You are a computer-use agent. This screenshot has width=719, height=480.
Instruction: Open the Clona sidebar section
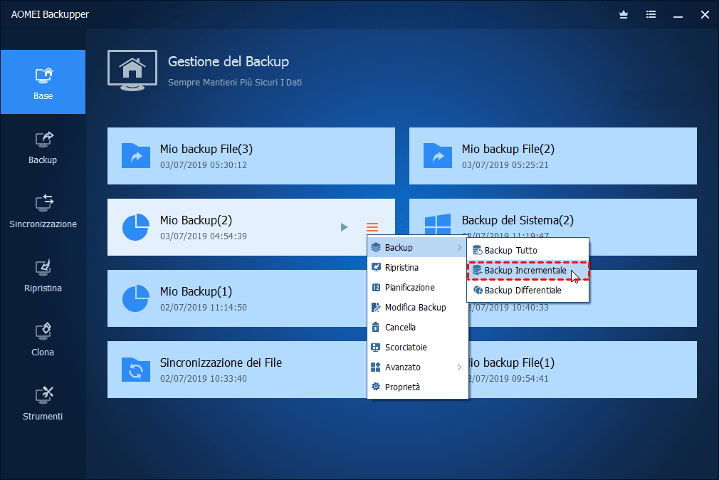43,340
